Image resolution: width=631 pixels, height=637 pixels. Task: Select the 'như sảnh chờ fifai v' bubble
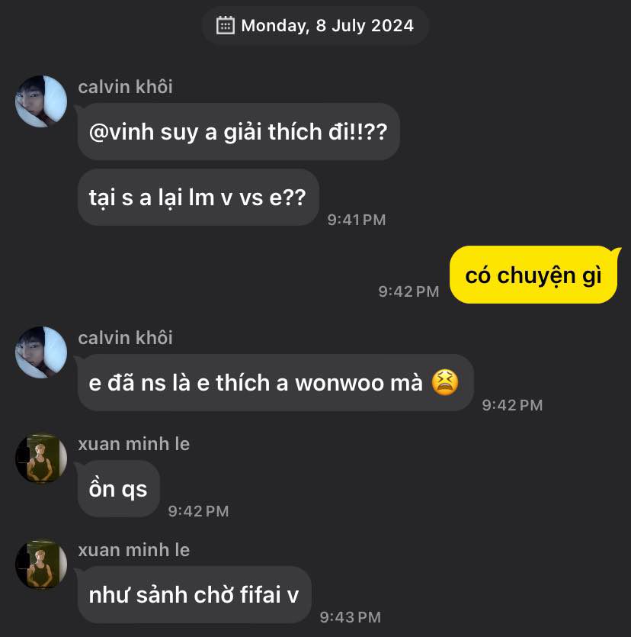(x=194, y=595)
